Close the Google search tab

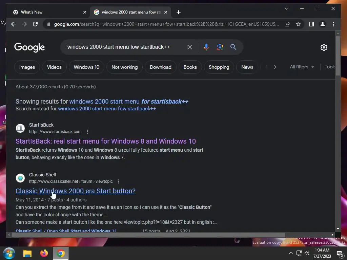coord(165,12)
